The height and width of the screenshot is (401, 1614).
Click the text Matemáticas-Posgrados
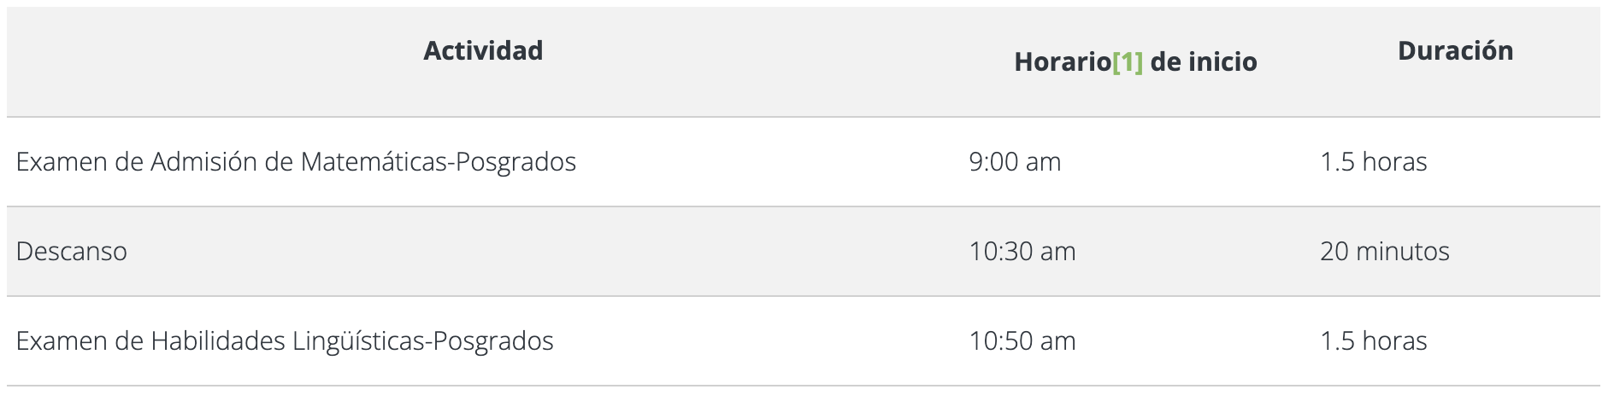tap(438, 162)
